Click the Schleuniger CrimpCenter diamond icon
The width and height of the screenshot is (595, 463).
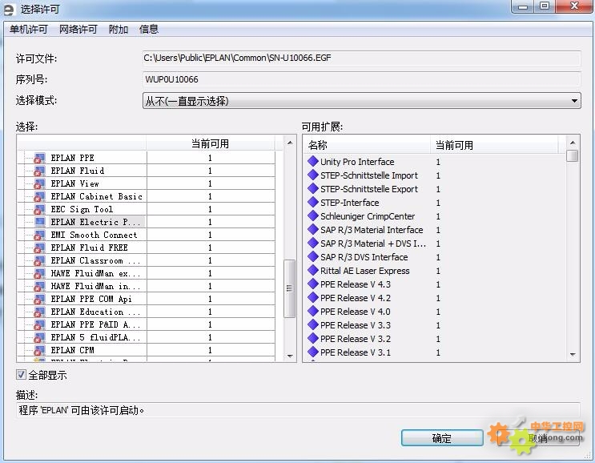tap(312, 216)
